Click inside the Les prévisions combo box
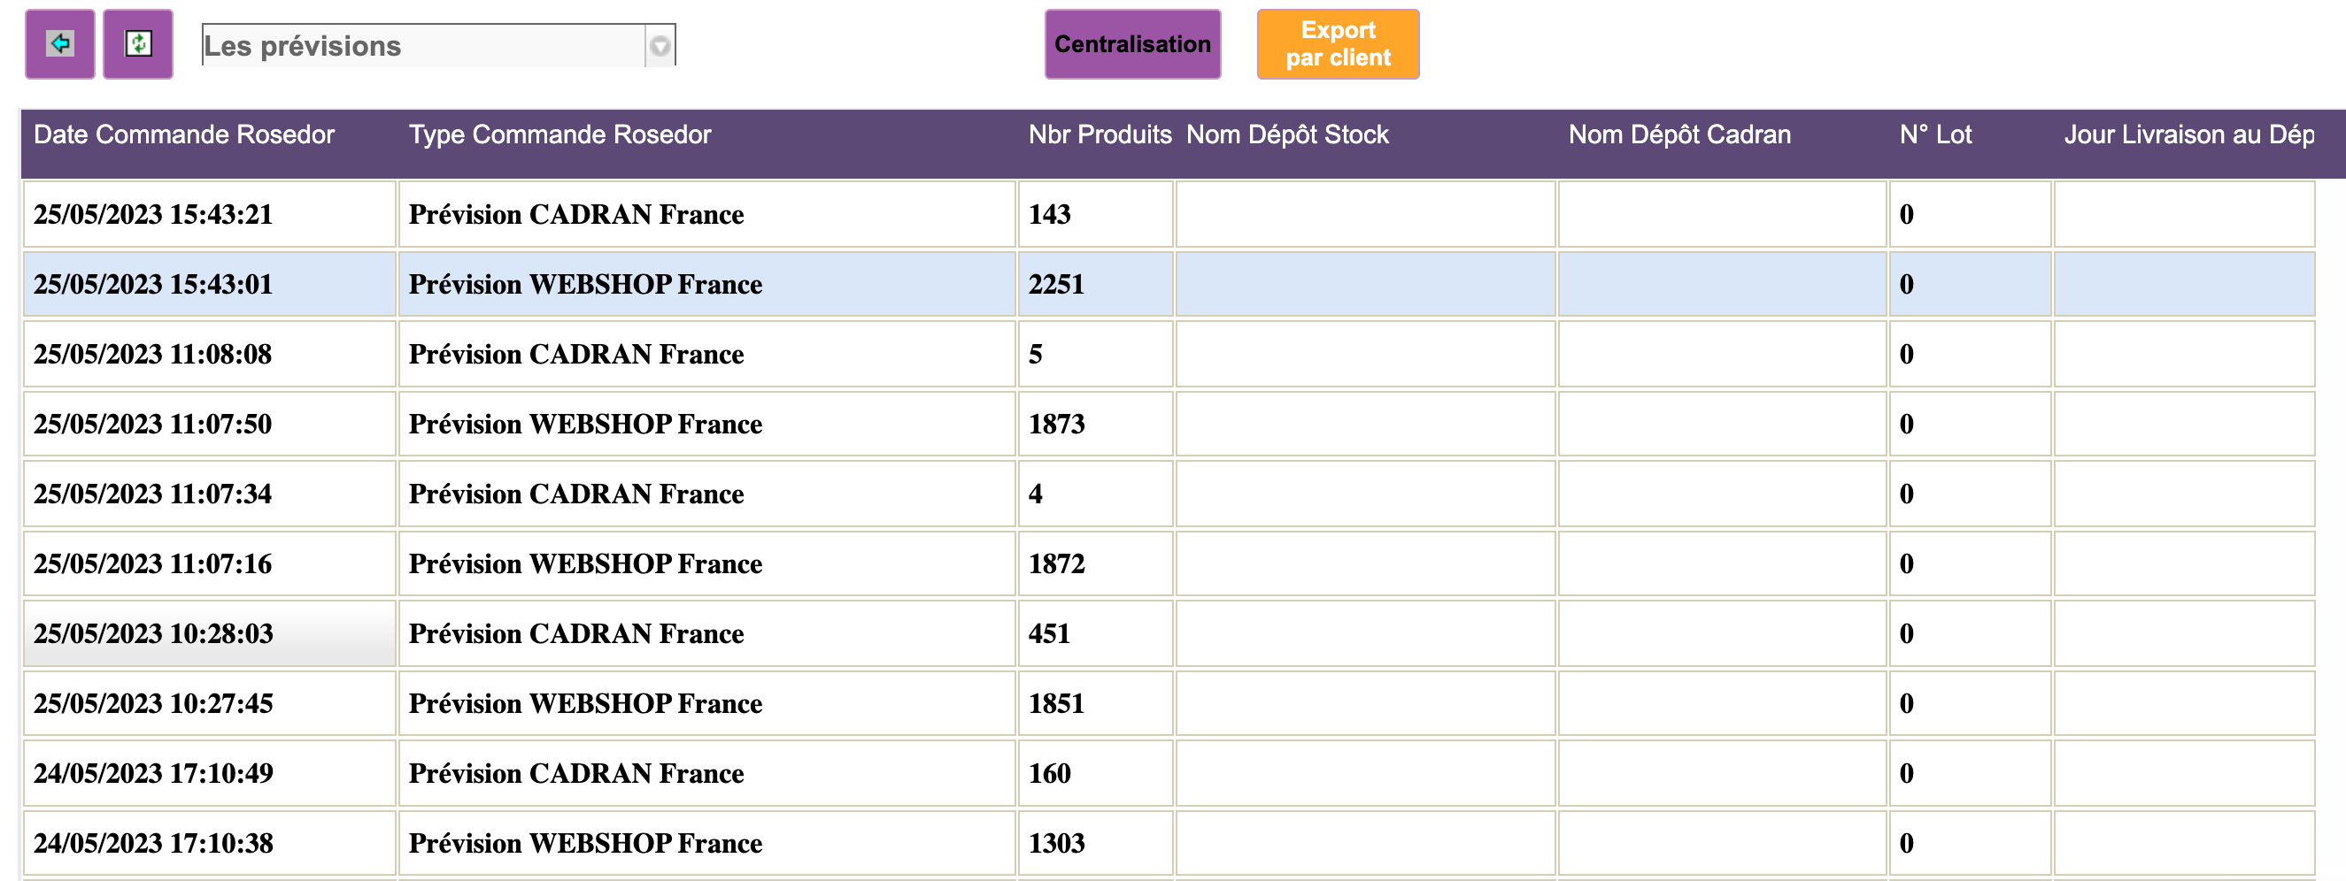 coord(422,45)
